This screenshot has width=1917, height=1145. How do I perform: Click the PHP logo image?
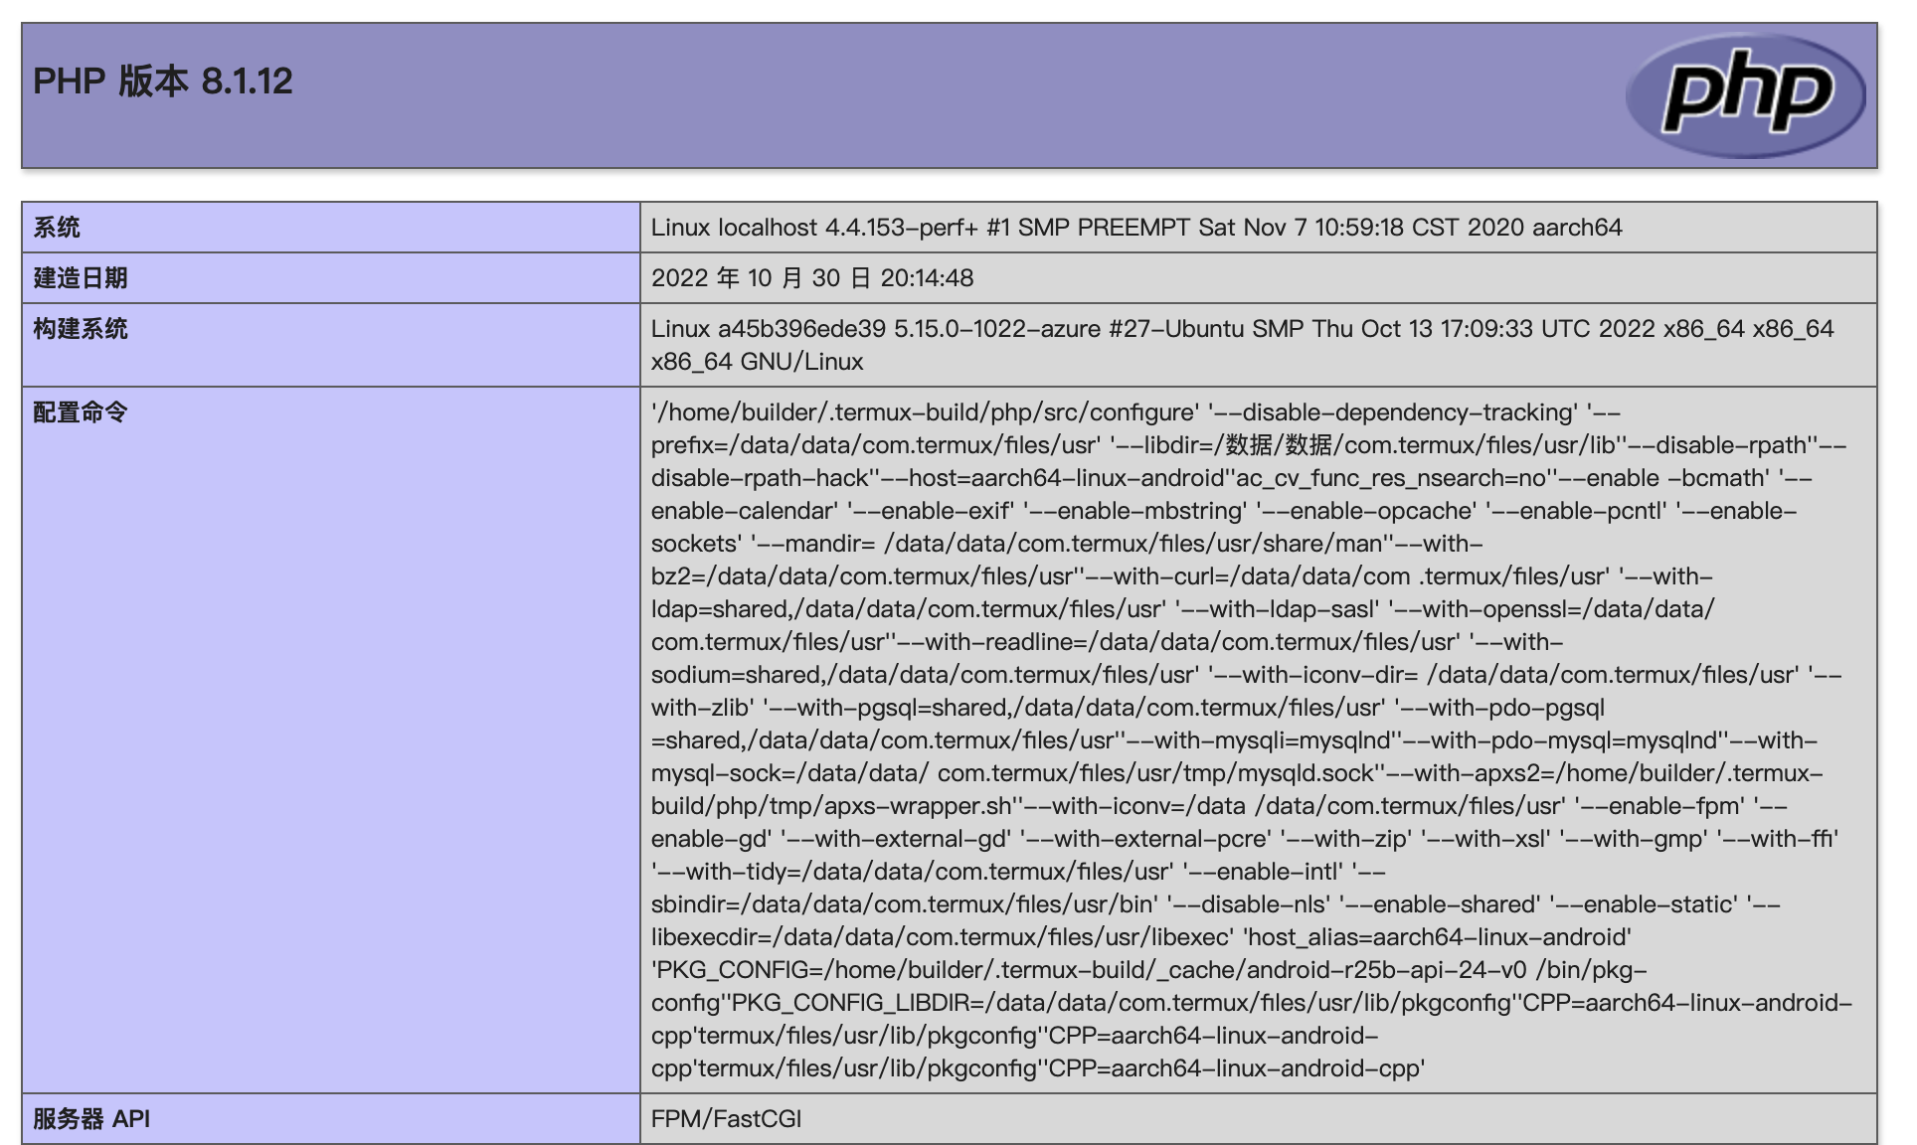pyautogui.click(x=1745, y=95)
